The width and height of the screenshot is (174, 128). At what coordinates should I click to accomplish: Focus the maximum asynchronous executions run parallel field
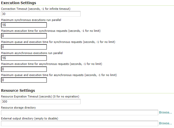pos(24,58)
